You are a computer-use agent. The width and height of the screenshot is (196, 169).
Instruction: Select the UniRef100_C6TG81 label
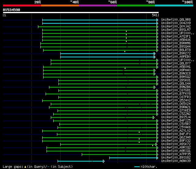[176, 90]
